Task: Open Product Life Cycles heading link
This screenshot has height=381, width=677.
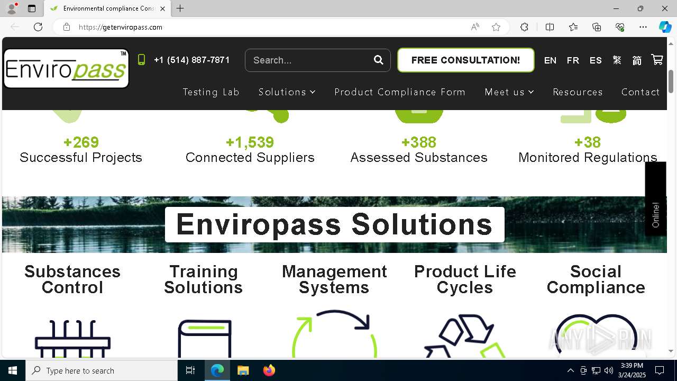Action: 465,279
